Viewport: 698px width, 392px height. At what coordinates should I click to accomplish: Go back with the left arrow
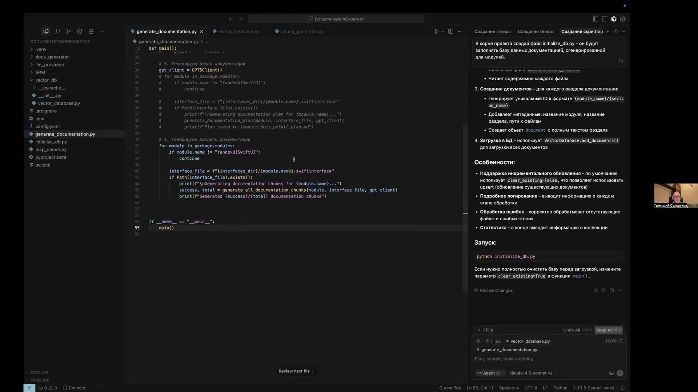point(231,19)
